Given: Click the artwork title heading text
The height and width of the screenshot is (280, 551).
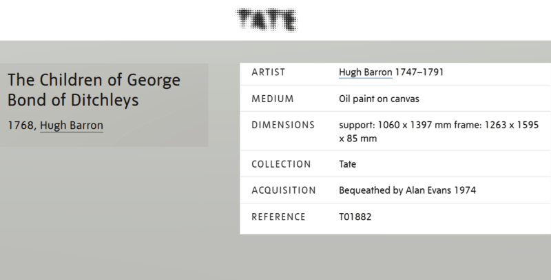Looking at the screenshot, I should (94, 90).
